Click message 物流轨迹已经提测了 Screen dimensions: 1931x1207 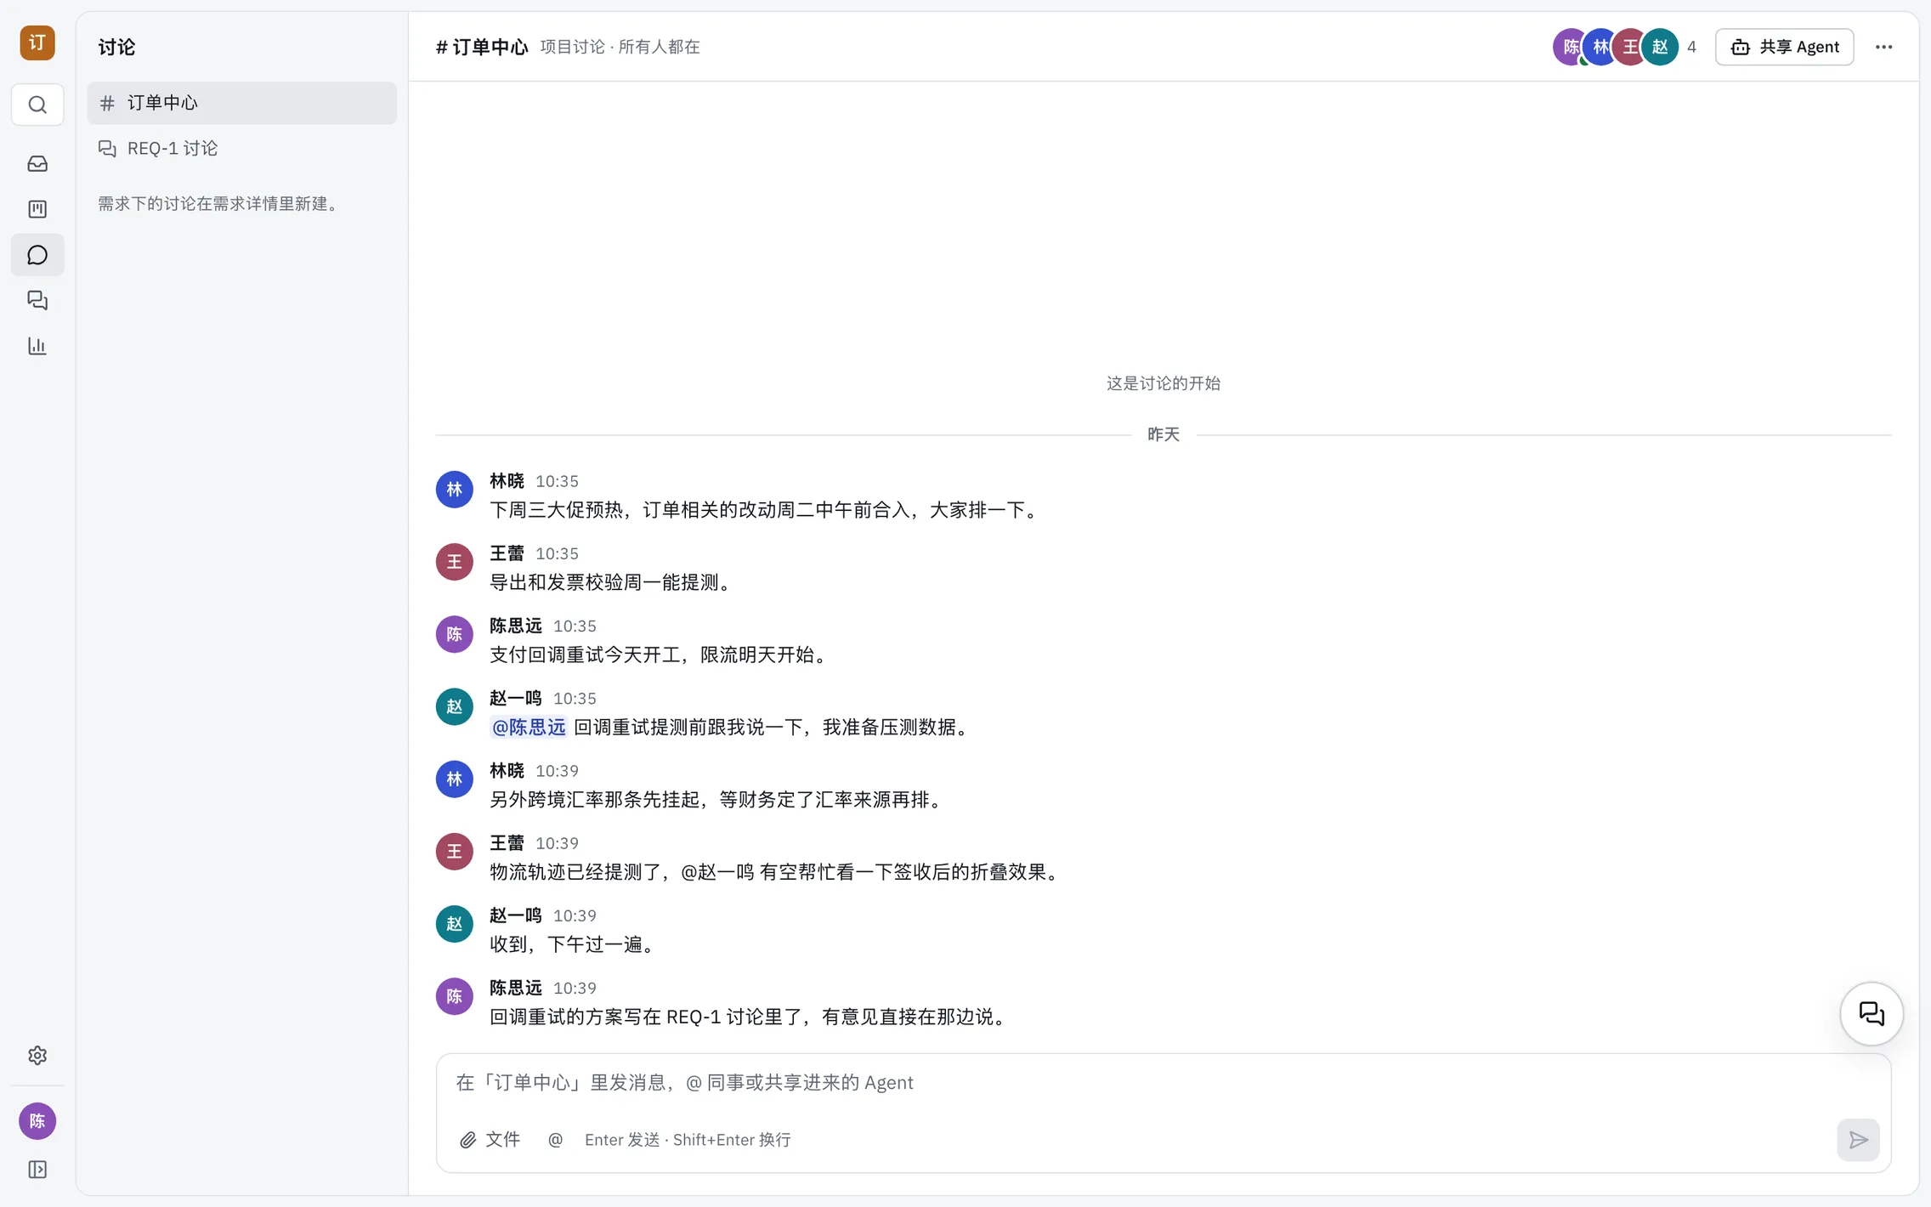pyautogui.click(x=776, y=871)
